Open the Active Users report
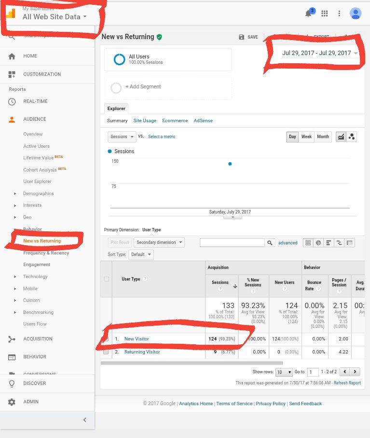The height and width of the screenshot is (438, 370). pos(36,146)
